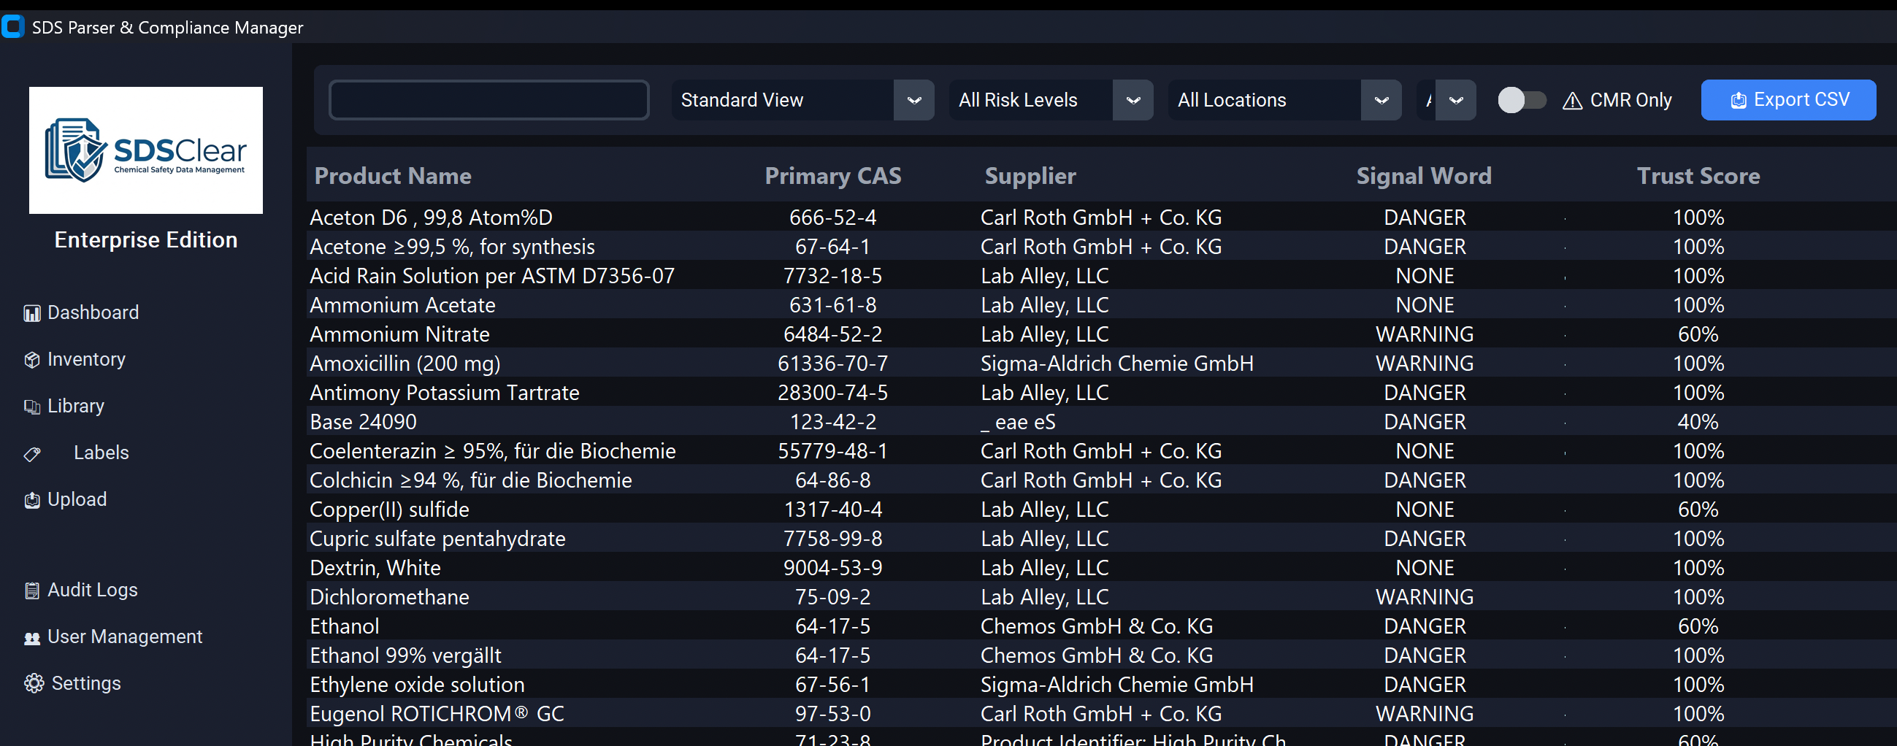Select the Dichloromethane product row

[x=389, y=596]
